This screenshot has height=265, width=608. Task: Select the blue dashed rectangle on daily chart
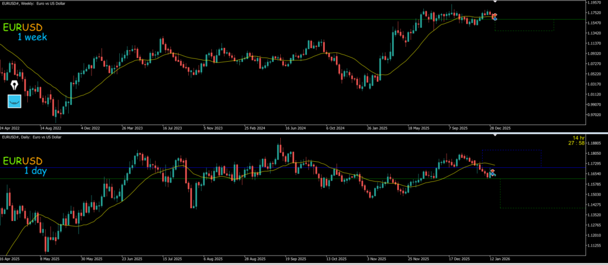511,151
